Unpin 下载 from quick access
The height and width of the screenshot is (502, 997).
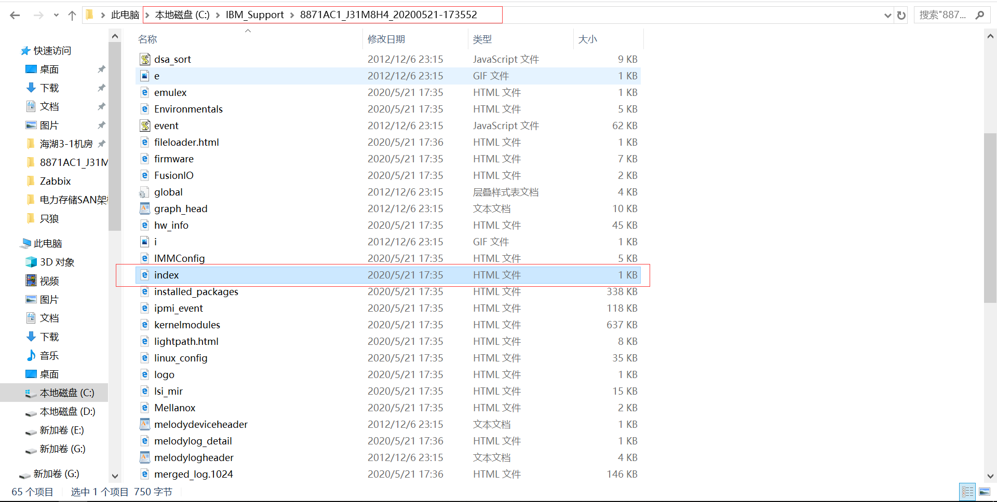click(102, 88)
